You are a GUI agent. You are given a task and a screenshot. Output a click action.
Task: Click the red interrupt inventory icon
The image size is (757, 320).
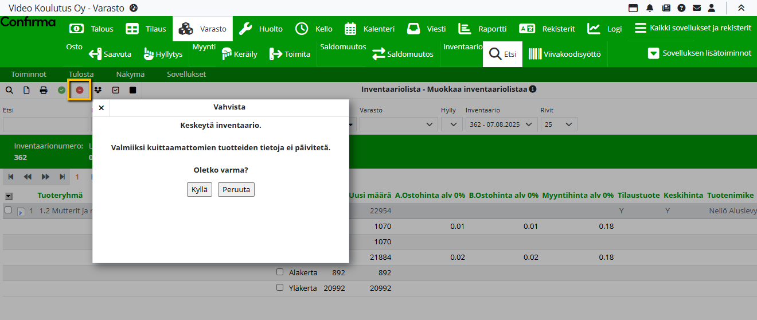pyautogui.click(x=80, y=90)
